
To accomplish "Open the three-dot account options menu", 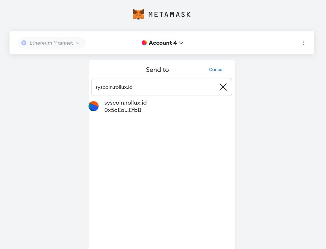I will (304, 43).
